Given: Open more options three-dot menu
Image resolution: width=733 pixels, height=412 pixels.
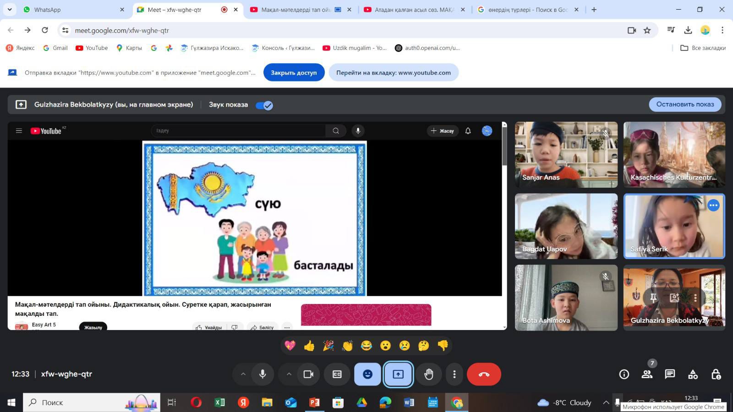Looking at the screenshot, I should (x=454, y=374).
